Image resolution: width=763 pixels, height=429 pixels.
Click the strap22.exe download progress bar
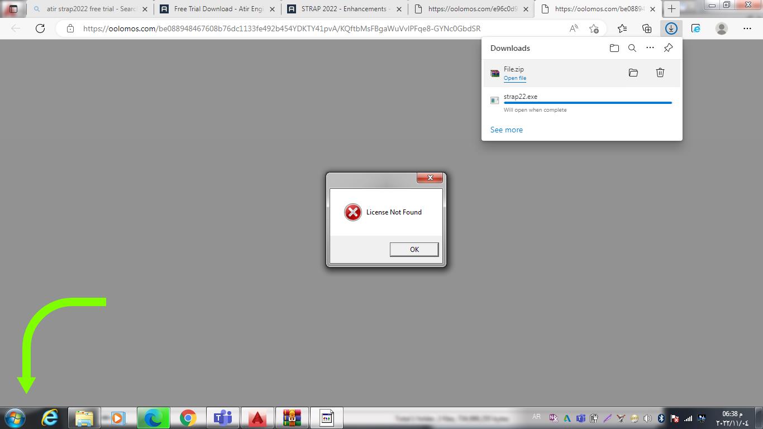pyautogui.click(x=587, y=103)
